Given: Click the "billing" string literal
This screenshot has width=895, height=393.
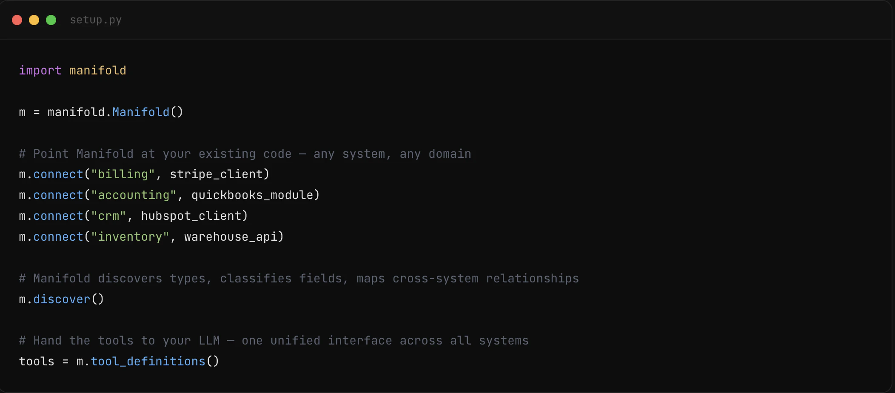Looking at the screenshot, I should pos(123,174).
